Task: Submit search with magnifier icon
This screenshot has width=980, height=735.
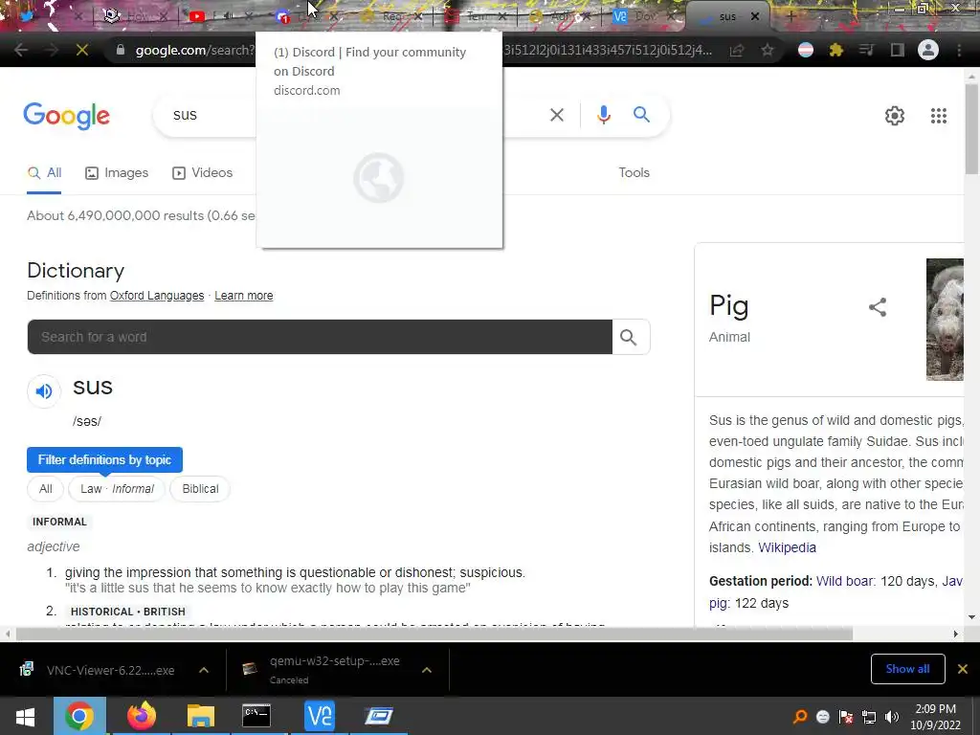Action: [641, 115]
